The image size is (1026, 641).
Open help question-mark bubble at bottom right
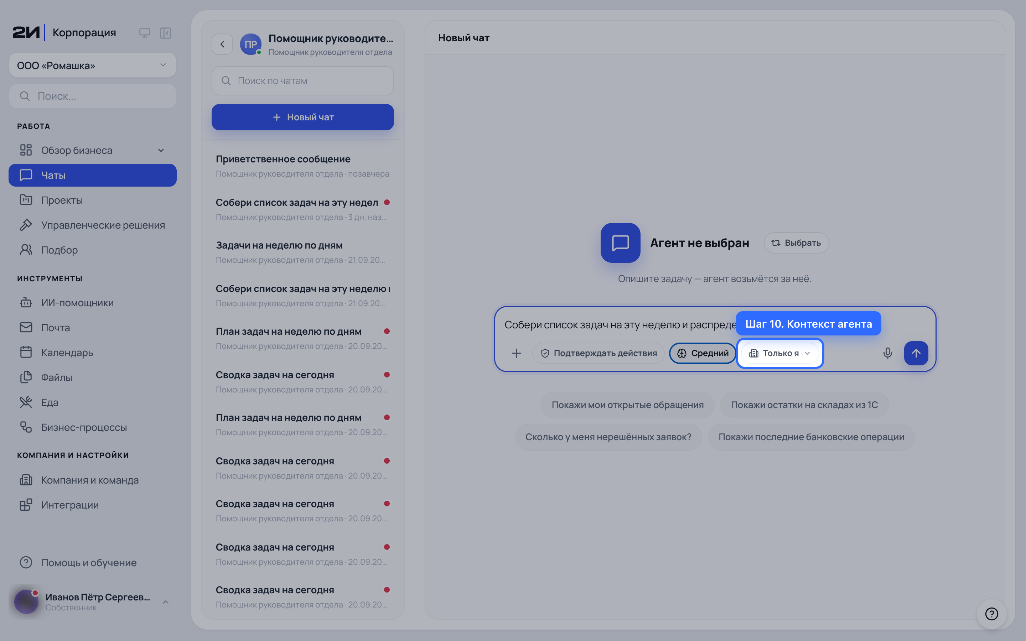(x=991, y=614)
